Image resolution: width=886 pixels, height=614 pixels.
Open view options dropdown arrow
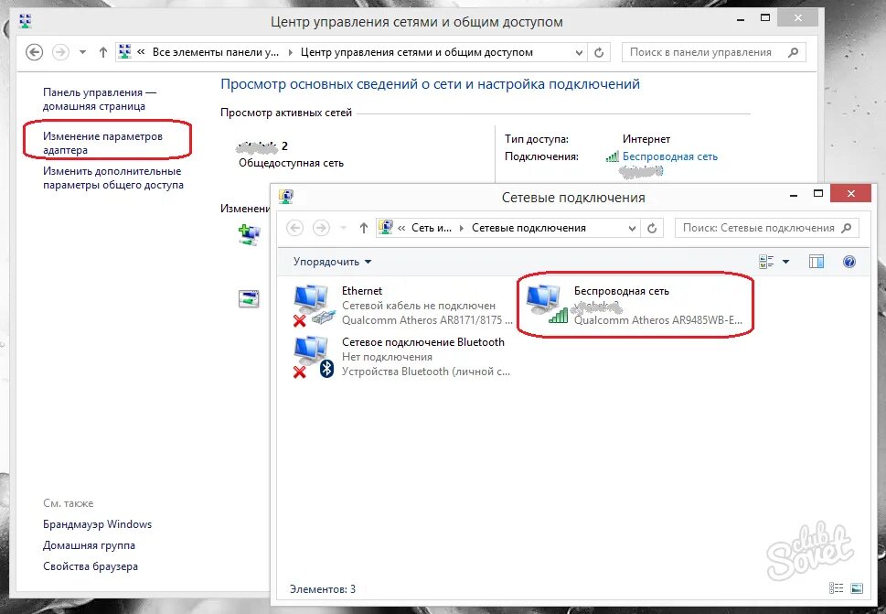785,261
